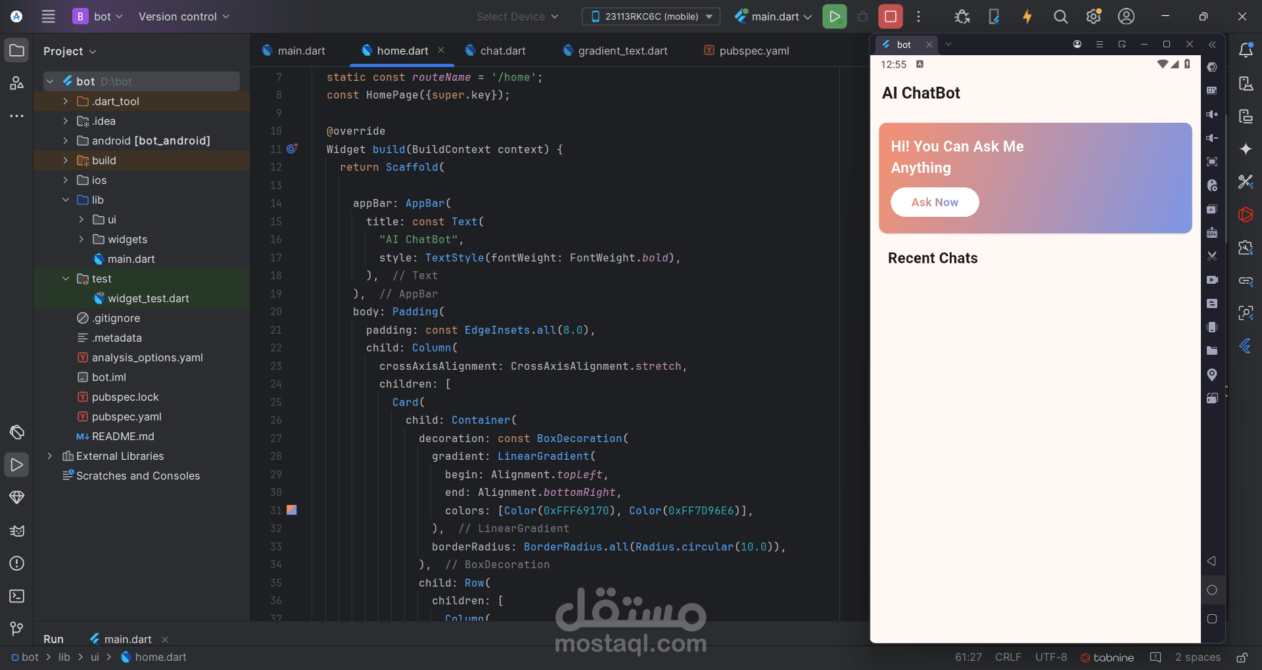Viewport: 1262px width, 670px height.
Task: Click the tabnine status bar widget
Action: [x=1107, y=658]
